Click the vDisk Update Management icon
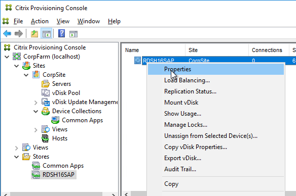 [x=46, y=102]
